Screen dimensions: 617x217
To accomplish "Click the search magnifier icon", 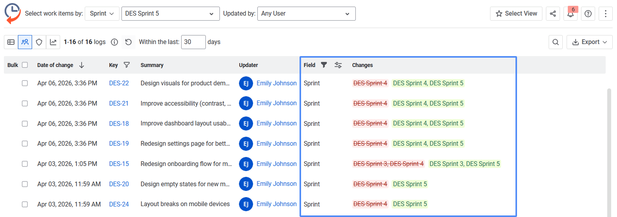I will point(556,42).
